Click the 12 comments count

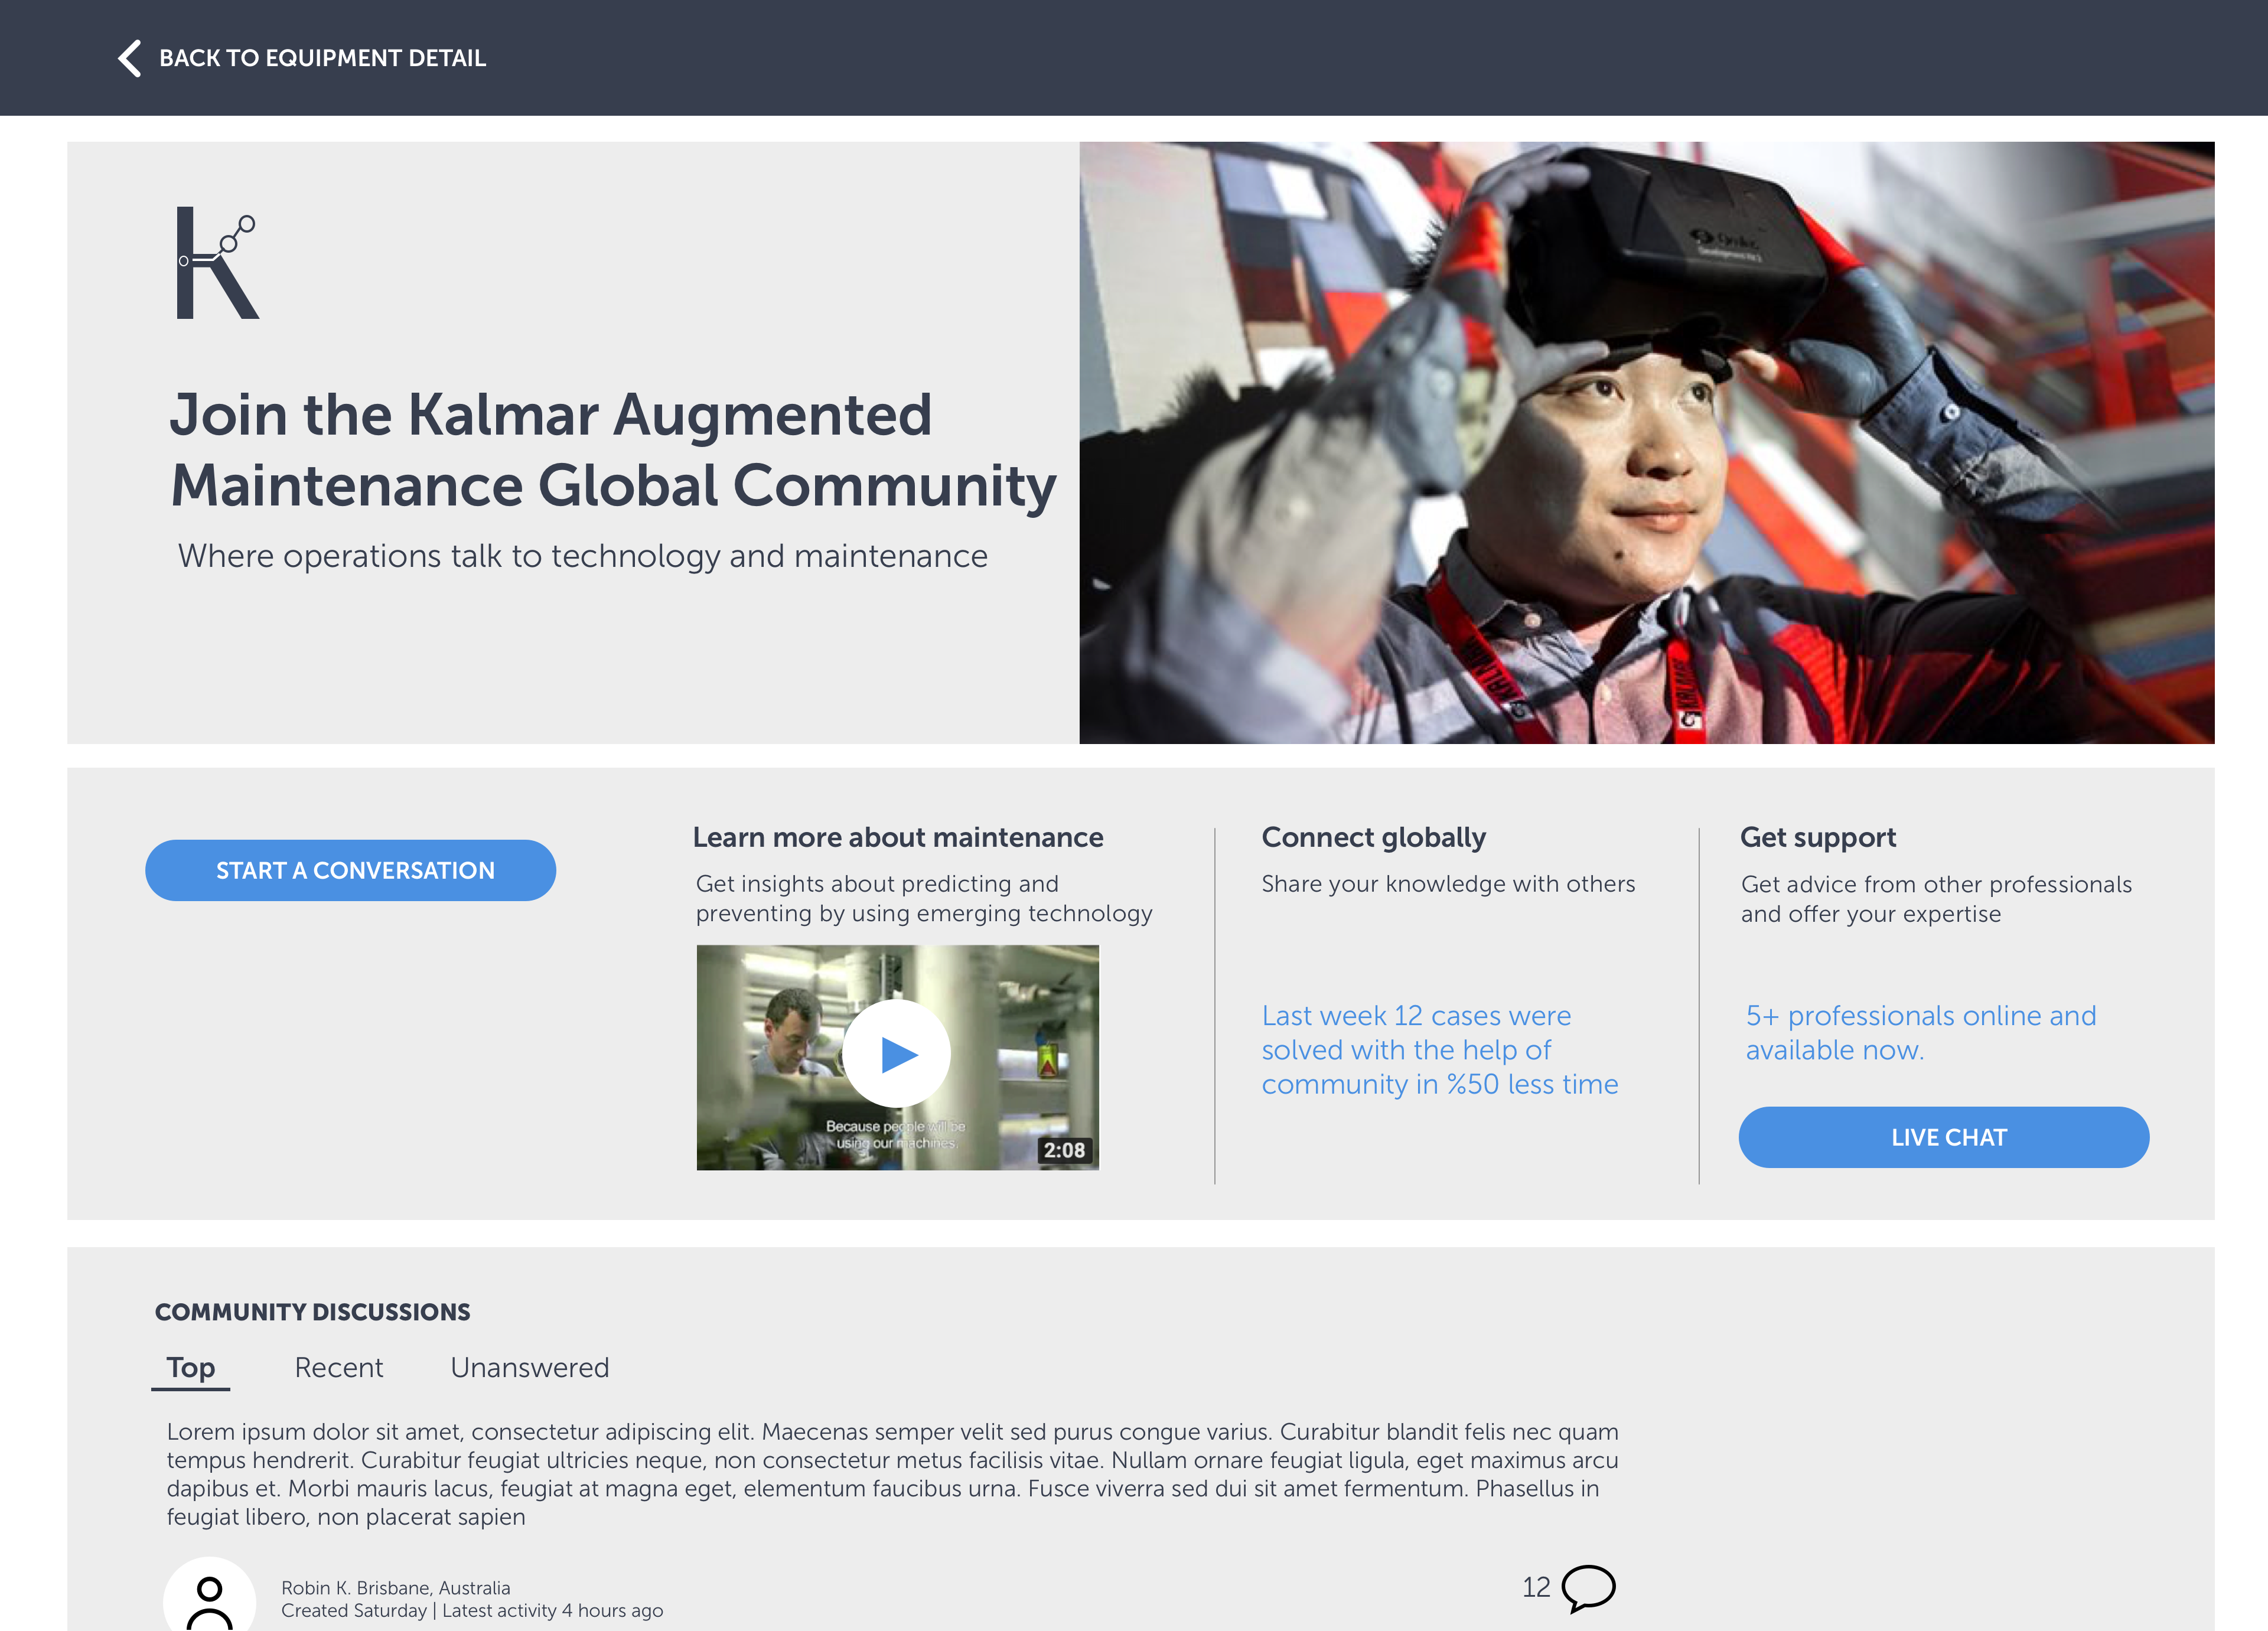click(1535, 1587)
